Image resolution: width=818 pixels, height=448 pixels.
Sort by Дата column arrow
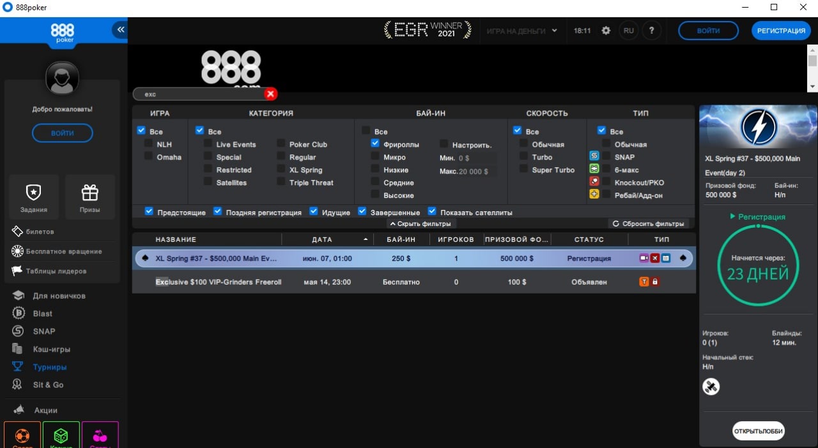pos(366,239)
